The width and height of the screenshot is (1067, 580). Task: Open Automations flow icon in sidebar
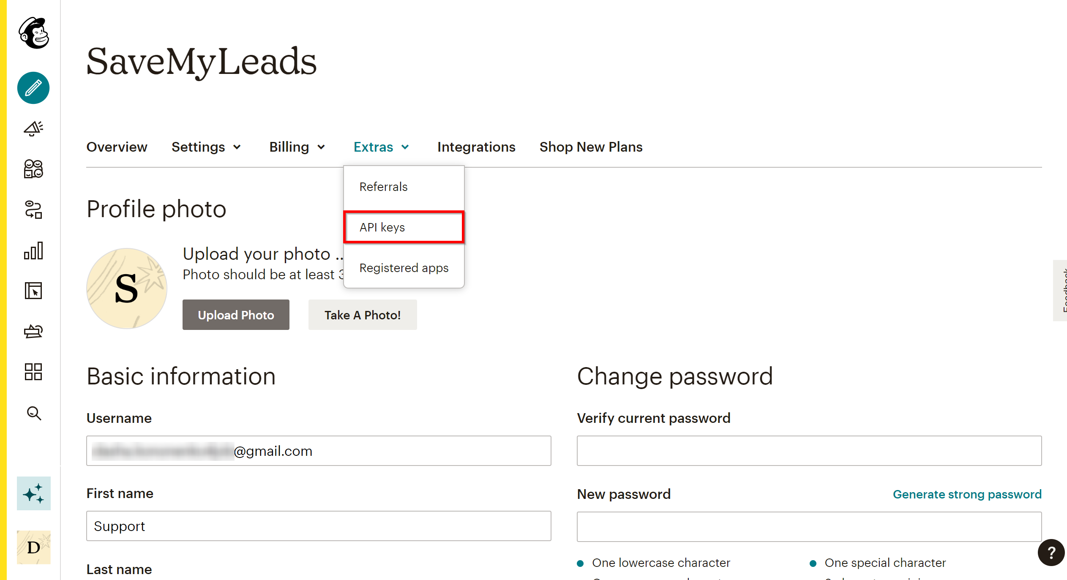(x=33, y=210)
